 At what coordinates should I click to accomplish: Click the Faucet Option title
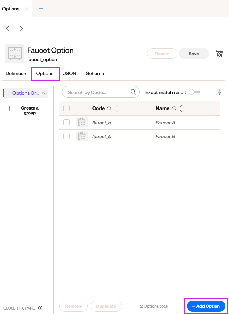click(x=50, y=50)
